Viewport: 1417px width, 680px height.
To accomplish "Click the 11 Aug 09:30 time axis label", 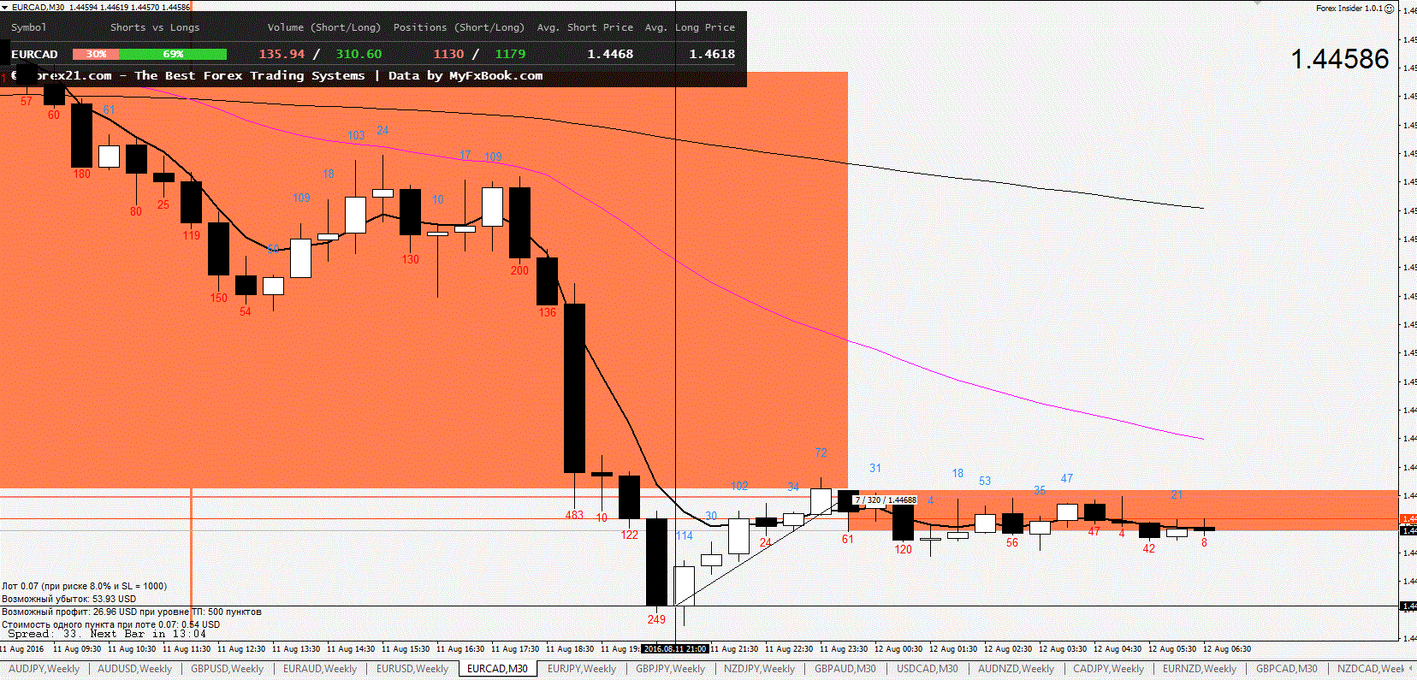I will (x=76, y=649).
